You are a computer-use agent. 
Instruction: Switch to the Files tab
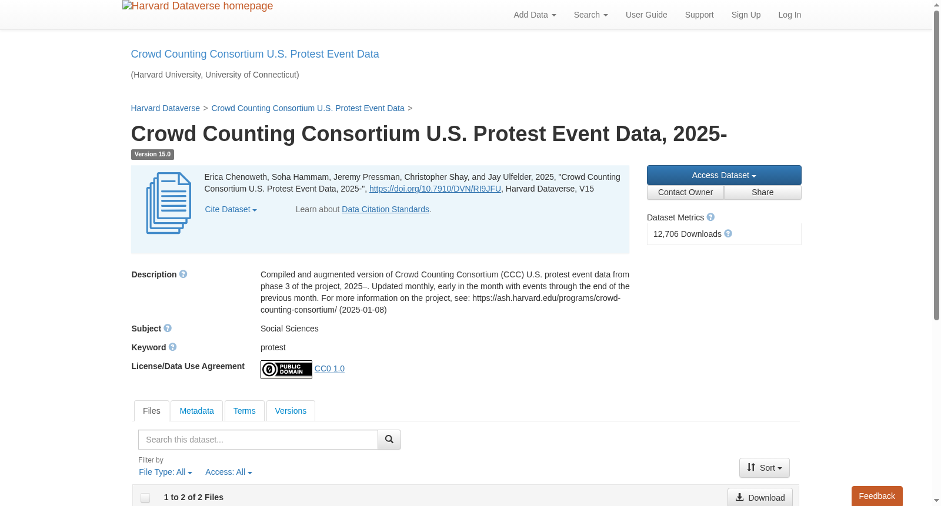(x=152, y=411)
